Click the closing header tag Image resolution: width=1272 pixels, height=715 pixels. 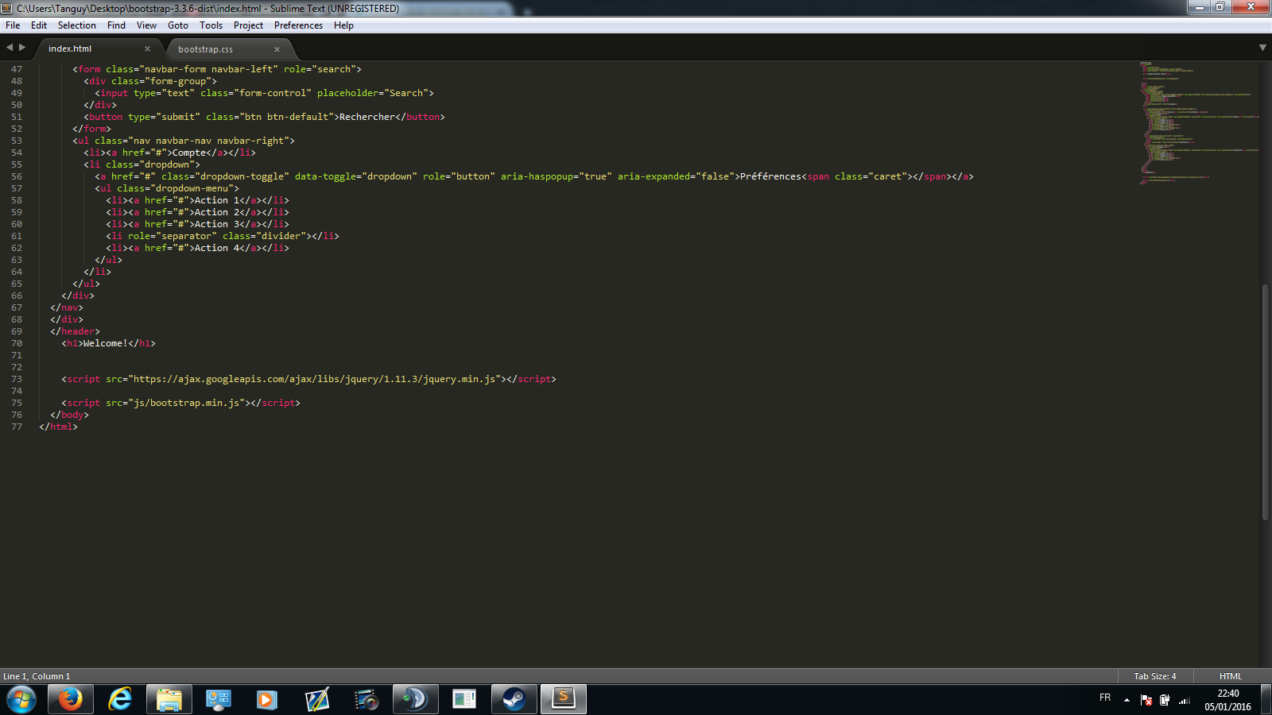coord(76,331)
